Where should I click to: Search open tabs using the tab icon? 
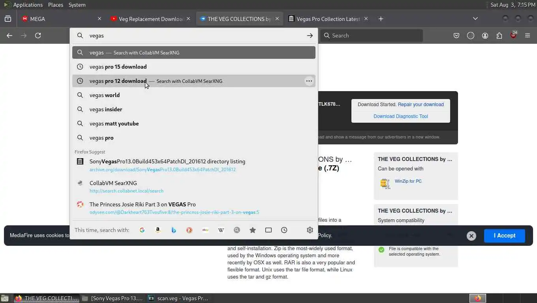[268, 230]
